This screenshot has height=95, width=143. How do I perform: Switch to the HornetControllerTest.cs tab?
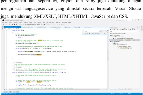tap(27, 27)
